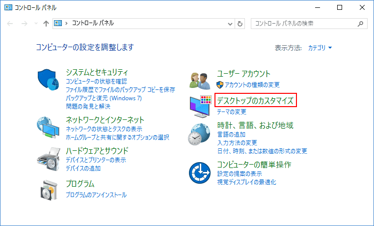Click the back navigation arrow
The height and width of the screenshot is (226, 374).
click(10, 24)
